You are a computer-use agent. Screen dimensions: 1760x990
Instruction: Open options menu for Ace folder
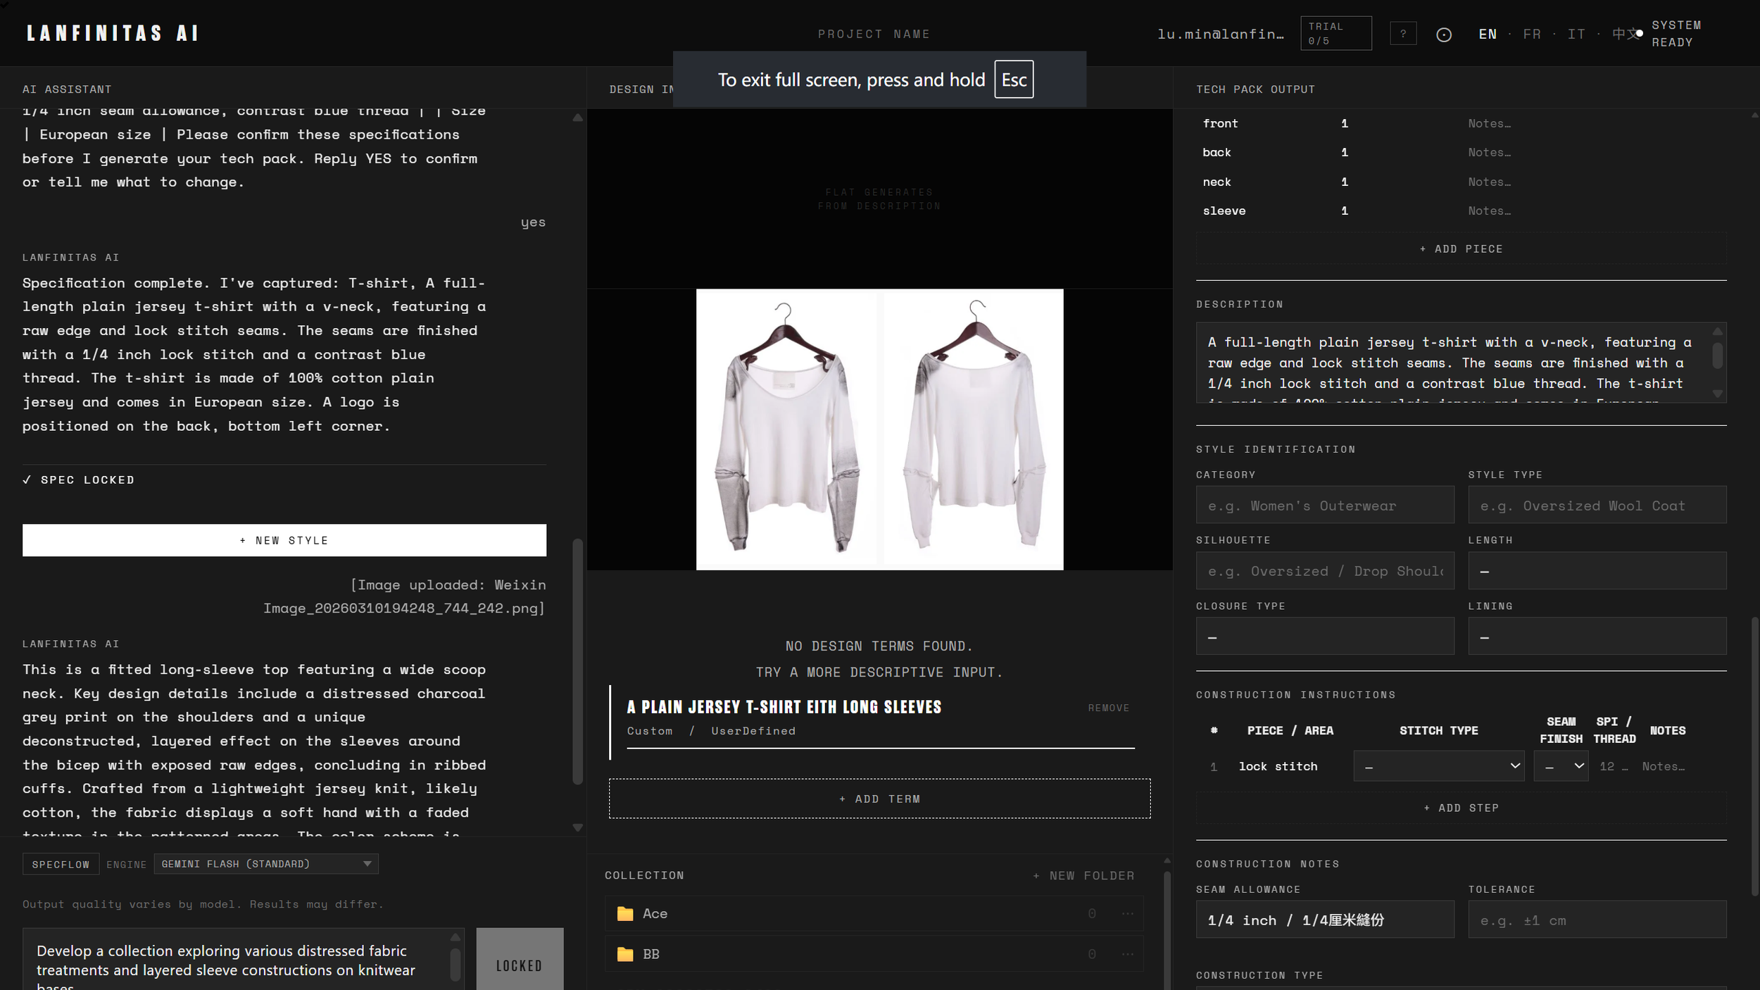(x=1127, y=913)
